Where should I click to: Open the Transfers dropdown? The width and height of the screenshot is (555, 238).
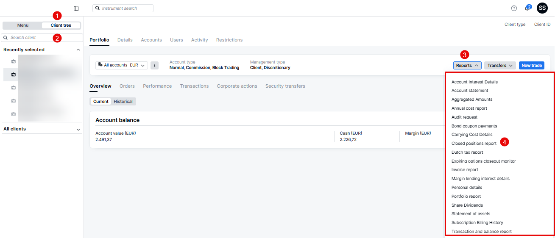tap(500, 65)
